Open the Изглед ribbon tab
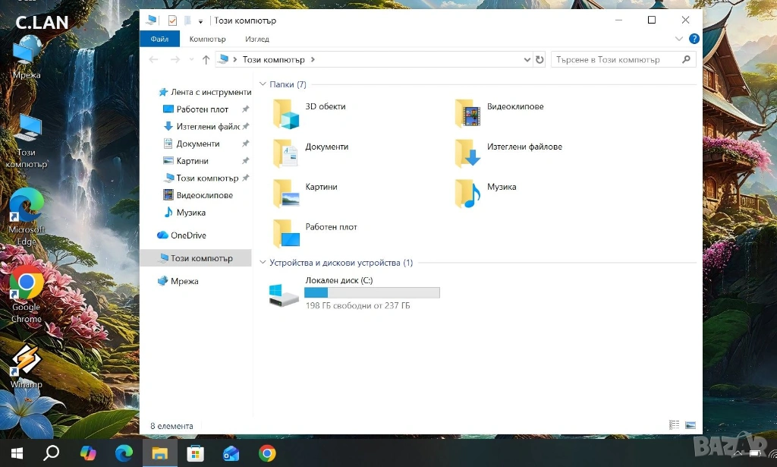 point(256,39)
